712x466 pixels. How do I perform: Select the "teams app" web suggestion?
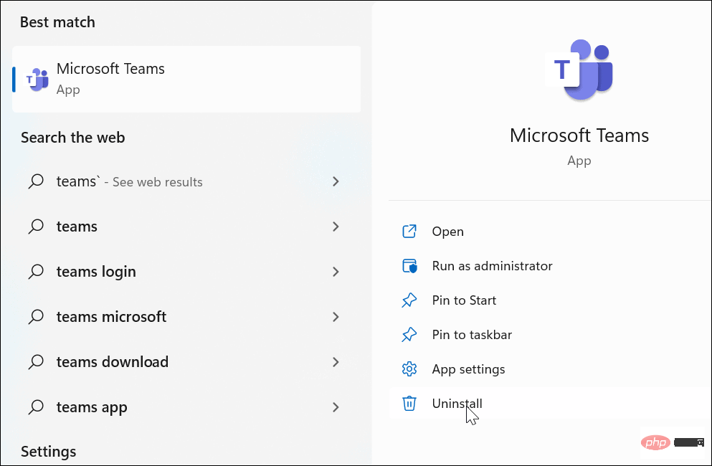[92, 407]
